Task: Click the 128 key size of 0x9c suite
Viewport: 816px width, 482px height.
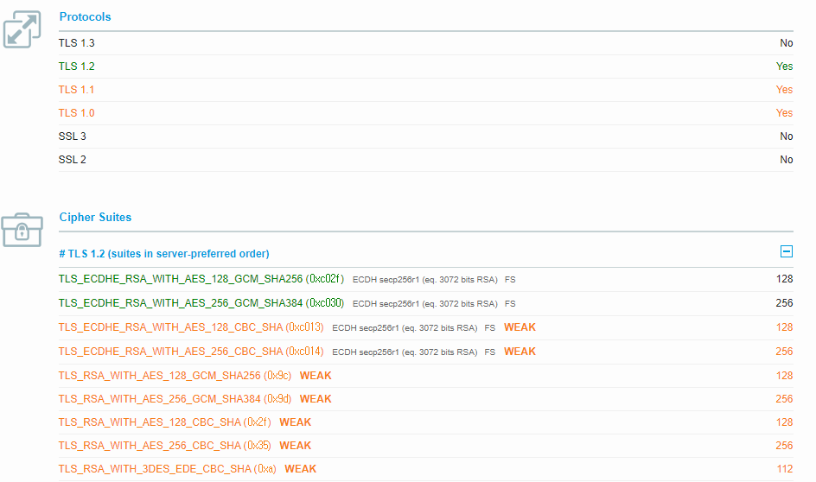Action: click(x=784, y=376)
